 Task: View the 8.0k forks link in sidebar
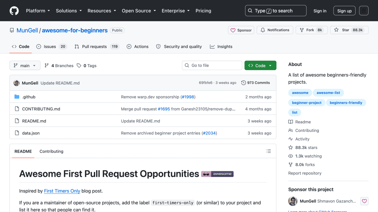[x=301, y=165]
